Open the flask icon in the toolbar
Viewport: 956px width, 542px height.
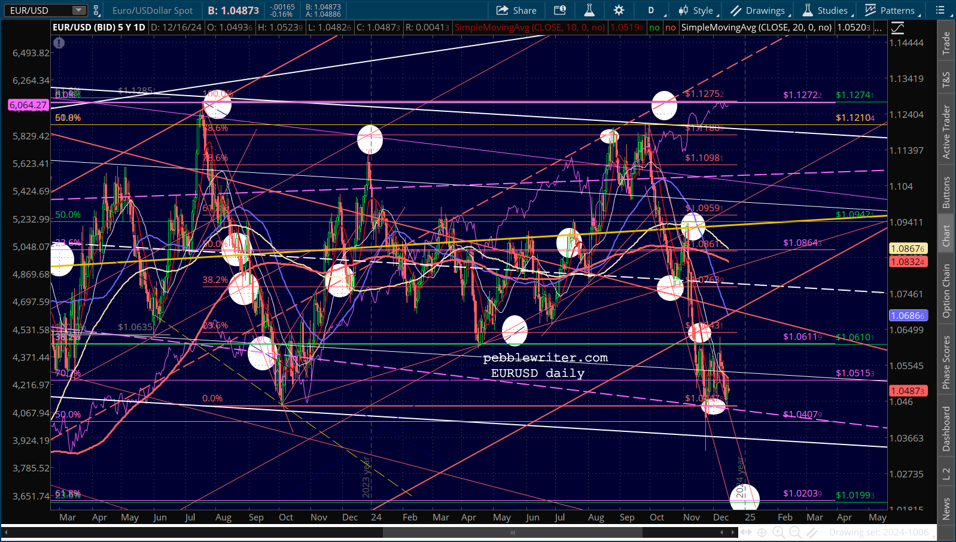click(589, 10)
